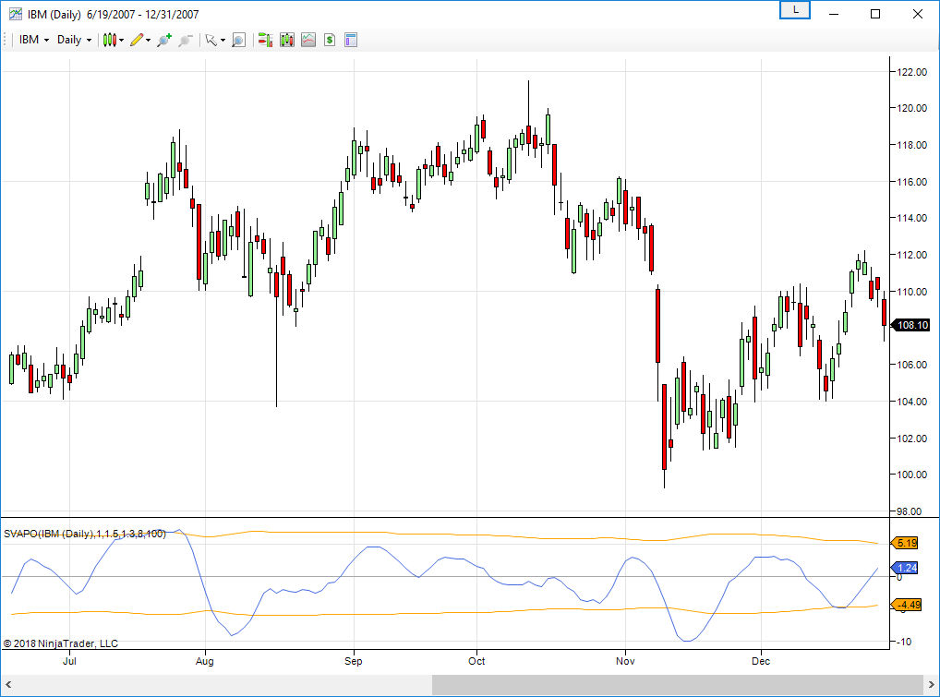Click the horizontal scrollbar thumb
This screenshot has height=697, width=940.
(678, 684)
